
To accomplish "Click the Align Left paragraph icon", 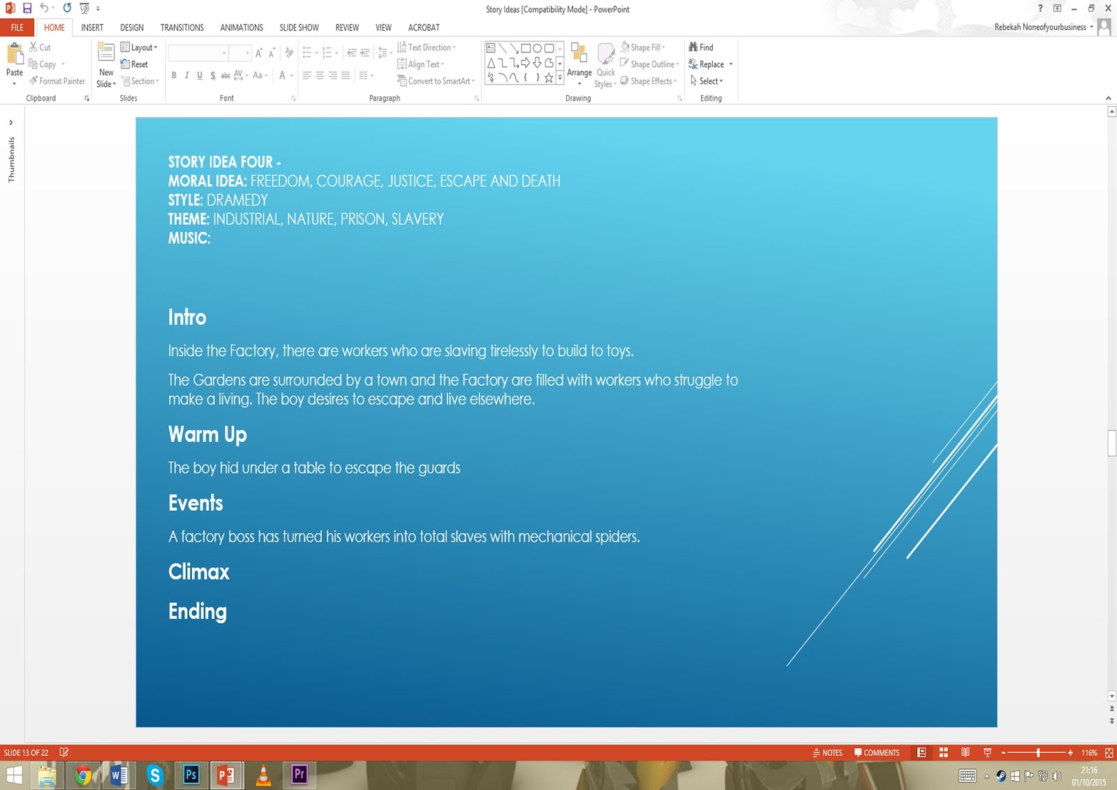I will 306,75.
